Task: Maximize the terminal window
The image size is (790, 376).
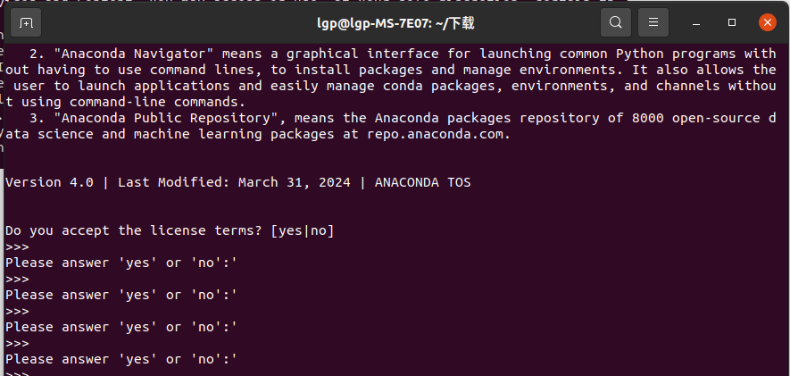Action: [x=732, y=22]
